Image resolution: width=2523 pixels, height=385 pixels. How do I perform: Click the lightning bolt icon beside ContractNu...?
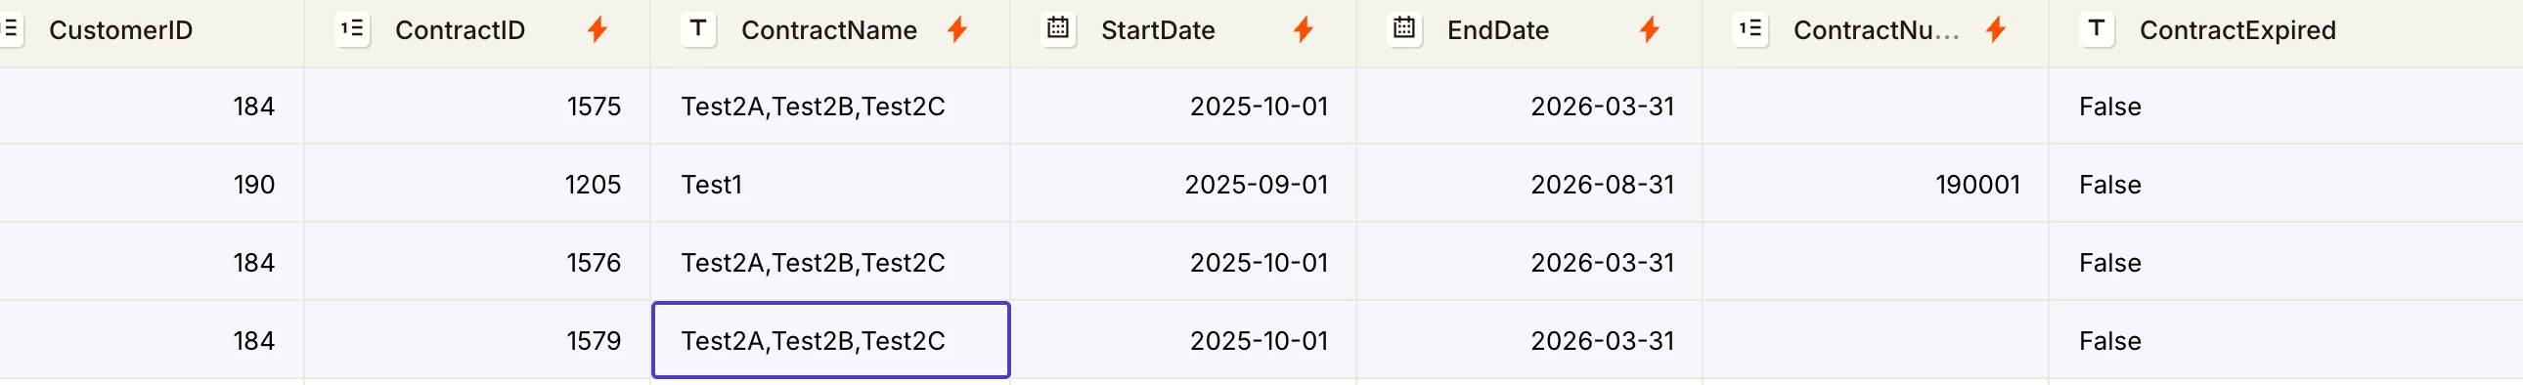pyautogui.click(x=1995, y=30)
